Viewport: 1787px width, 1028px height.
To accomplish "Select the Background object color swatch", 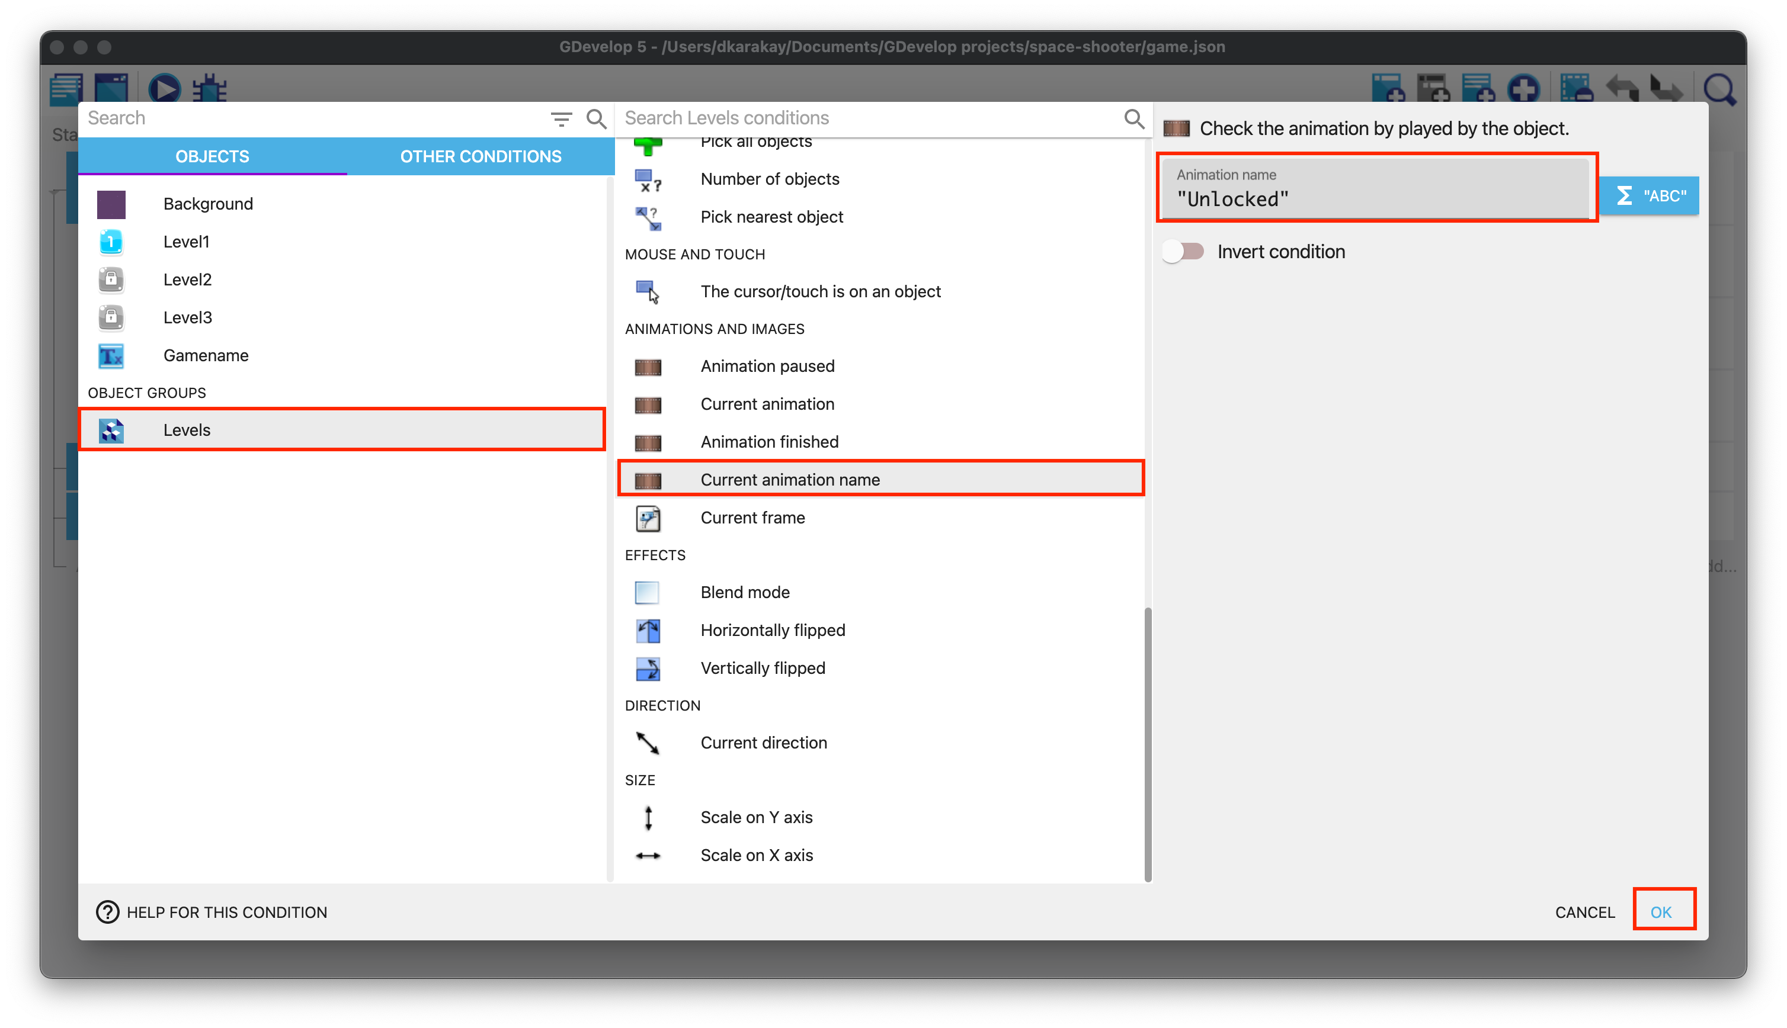I will tap(111, 204).
